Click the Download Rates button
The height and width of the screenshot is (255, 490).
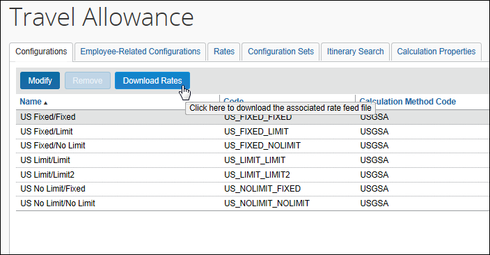152,81
